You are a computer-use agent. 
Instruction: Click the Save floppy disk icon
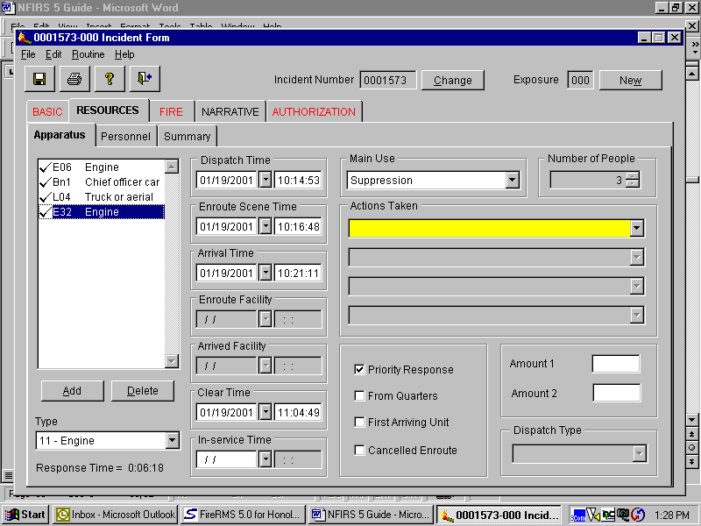[39, 79]
